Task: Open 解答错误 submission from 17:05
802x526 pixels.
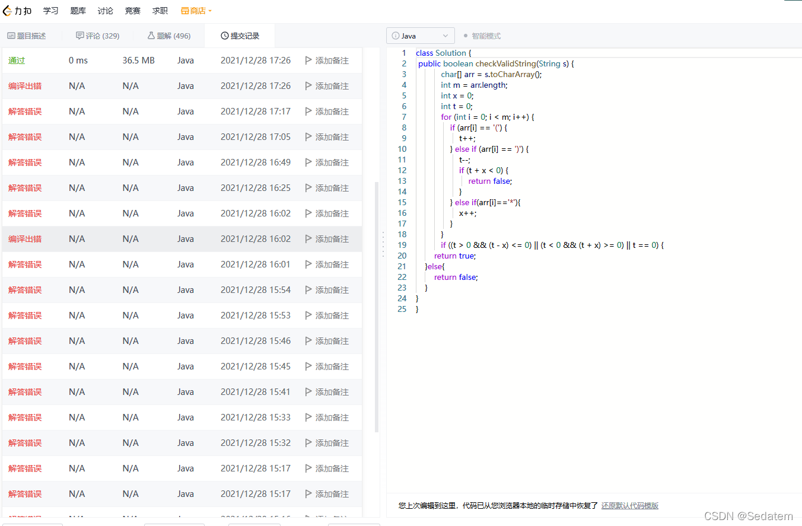Action: point(25,137)
